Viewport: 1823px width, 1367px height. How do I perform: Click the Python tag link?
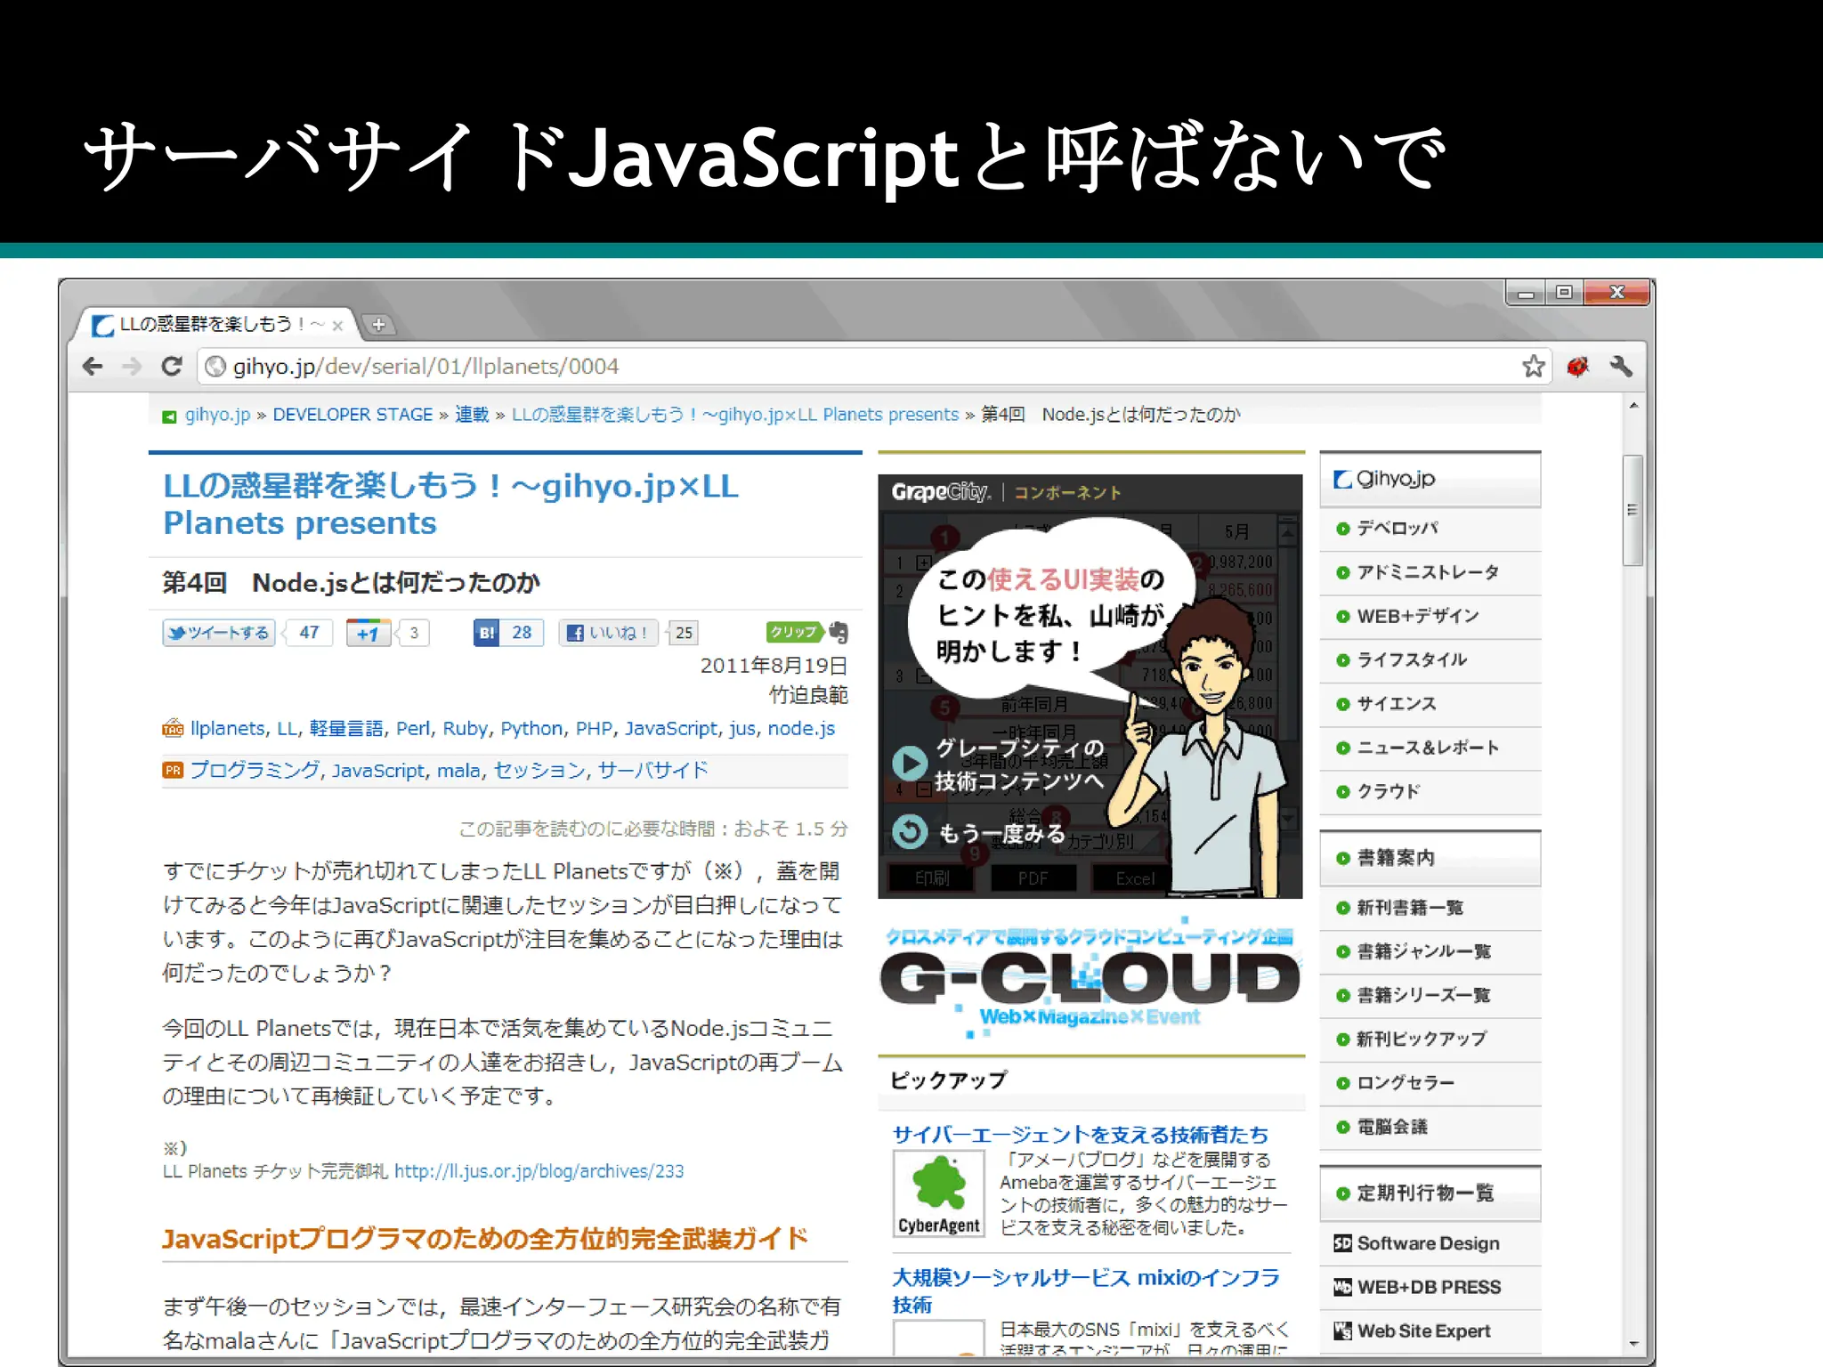tap(531, 728)
